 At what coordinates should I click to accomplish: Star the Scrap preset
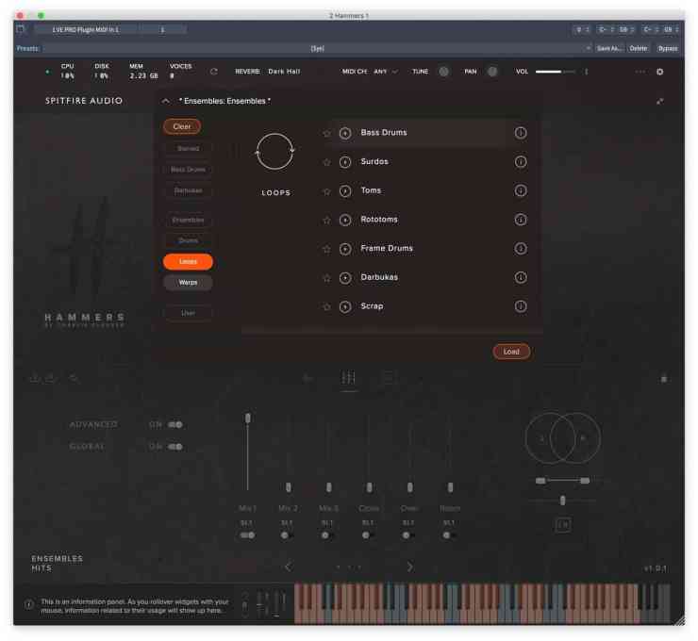pyautogui.click(x=326, y=307)
